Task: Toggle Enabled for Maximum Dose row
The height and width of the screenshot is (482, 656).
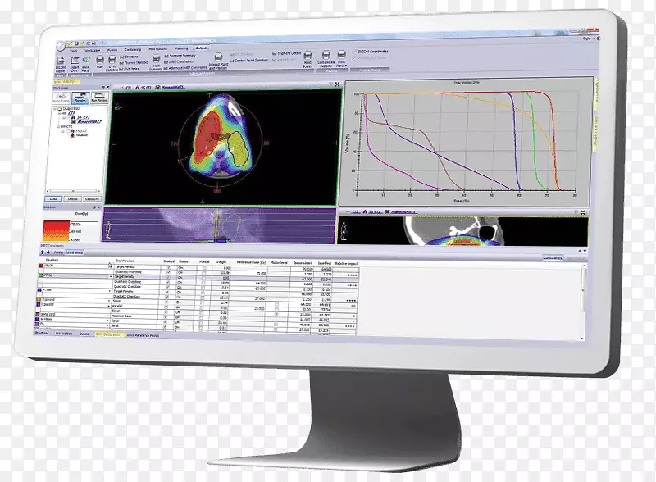Action: click(166, 316)
